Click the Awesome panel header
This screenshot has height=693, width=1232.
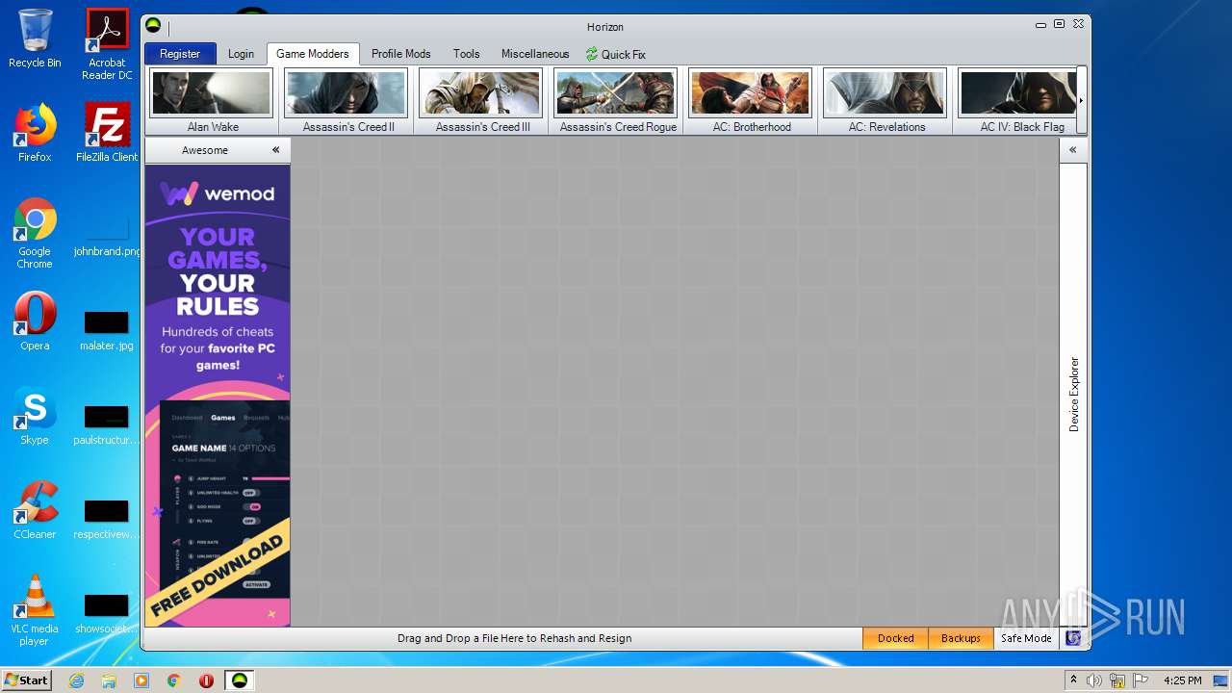pos(205,150)
